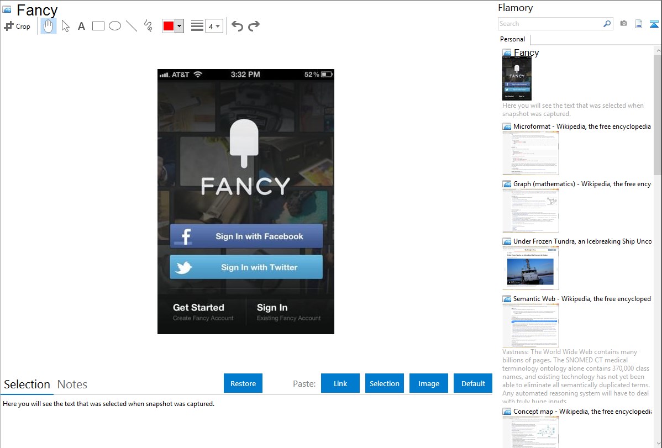The height and width of the screenshot is (448, 662).
Task: Open the Selection tab
Action: coord(27,384)
